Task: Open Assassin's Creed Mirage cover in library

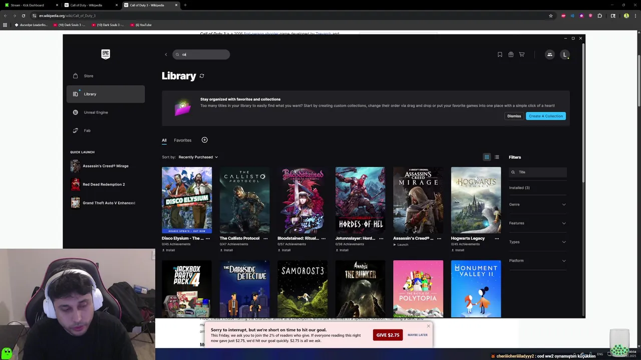Action: pos(418,200)
